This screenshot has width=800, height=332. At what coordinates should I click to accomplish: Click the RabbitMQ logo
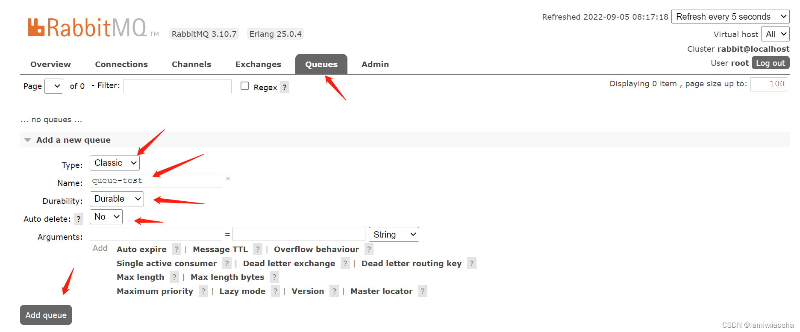(93, 28)
